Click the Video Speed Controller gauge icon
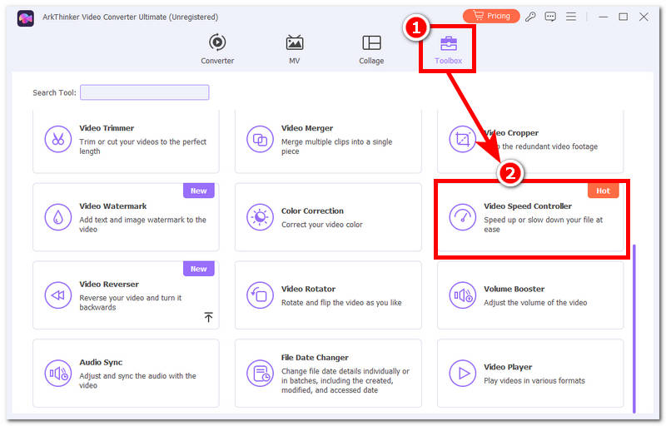This screenshot has width=666, height=426. point(462,217)
